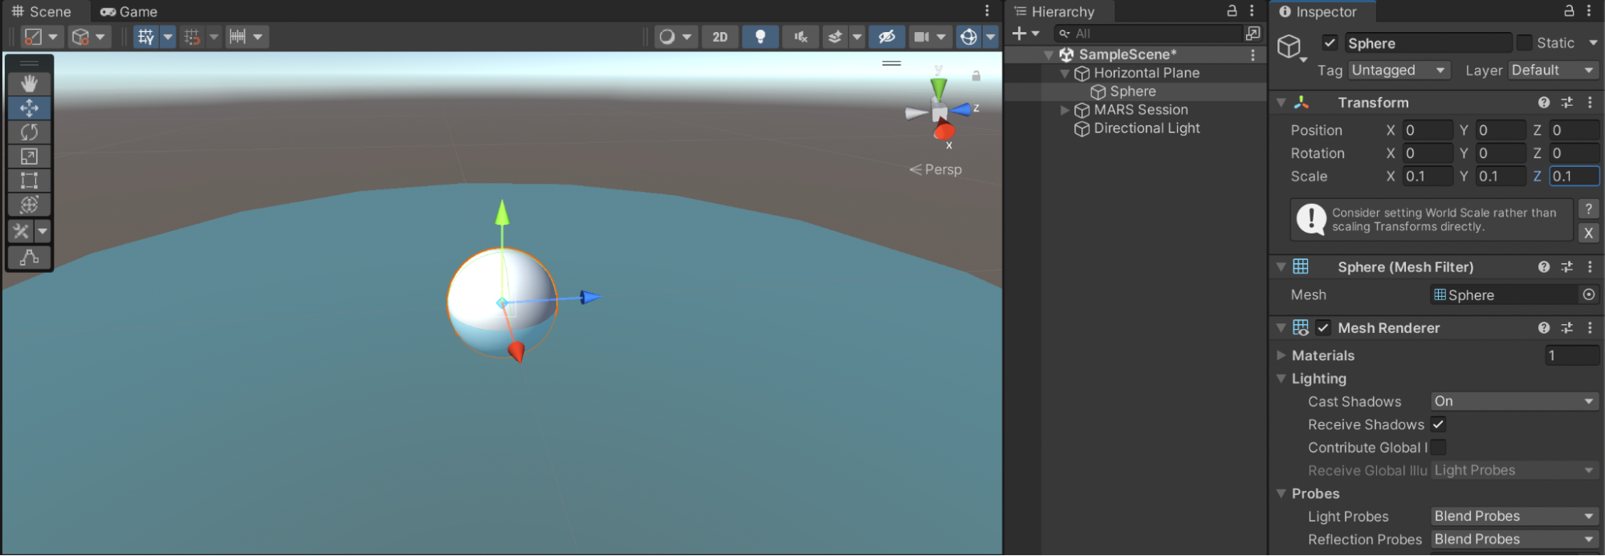The image size is (1605, 556).
Task: Click the mesh object picker circle
Action: pos(1588,295)
